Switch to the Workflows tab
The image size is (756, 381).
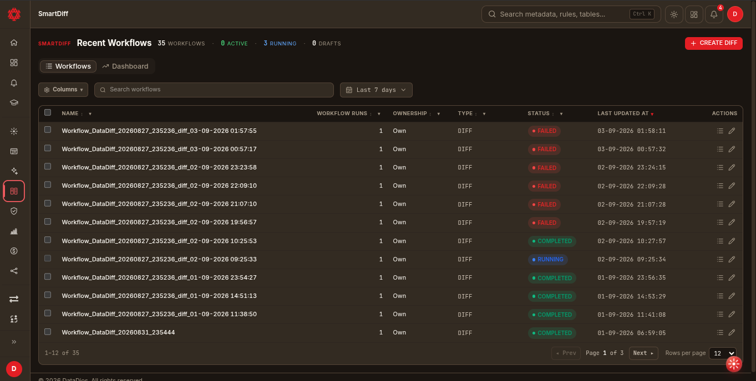pyautogui.click(x=68, y=66)
